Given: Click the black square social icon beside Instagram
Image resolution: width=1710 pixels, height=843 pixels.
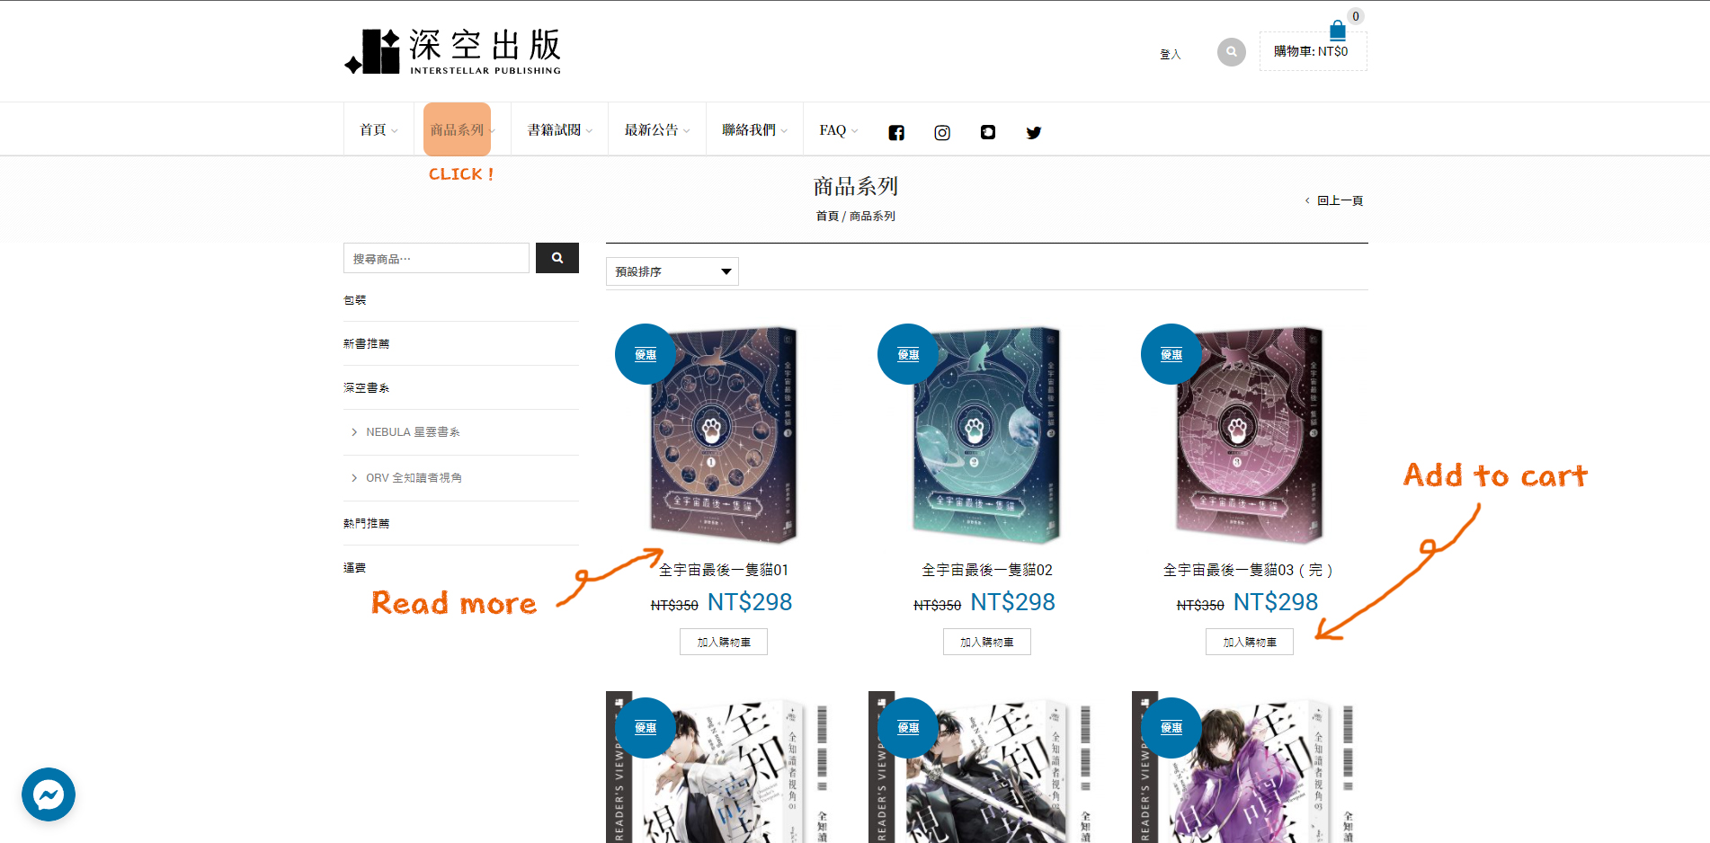Looking at the screenshot, I should [988, 132].
